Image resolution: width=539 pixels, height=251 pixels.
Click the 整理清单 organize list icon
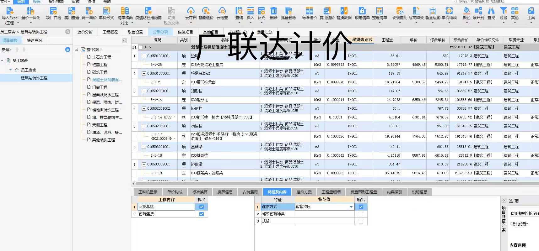click(x=379, y=11)
